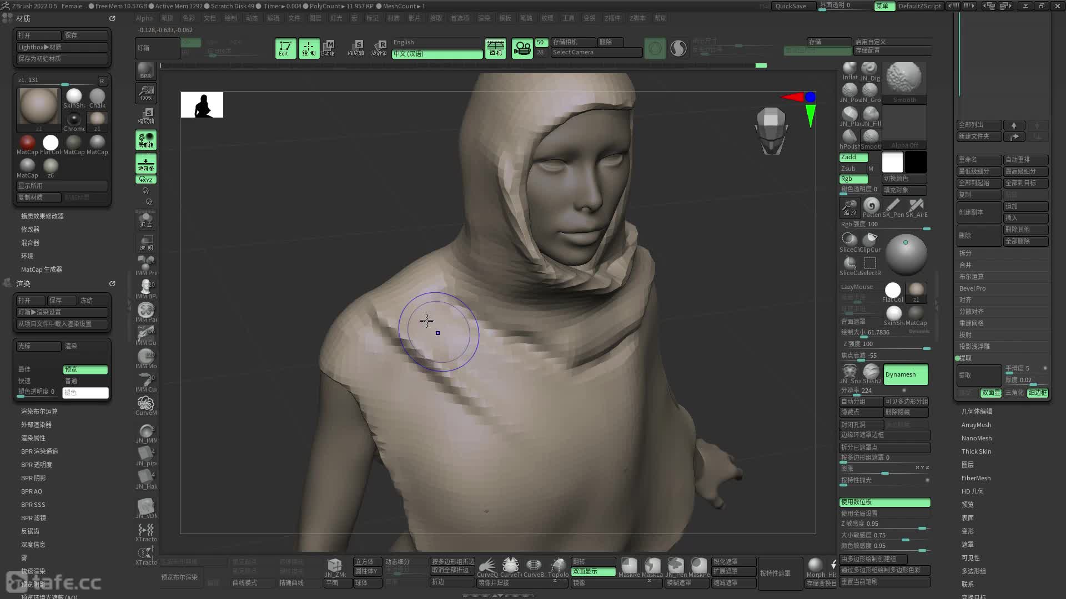1066x599 pixels.
Task: Expand the BPR AO render section
Action: click(x=32, y=491)
